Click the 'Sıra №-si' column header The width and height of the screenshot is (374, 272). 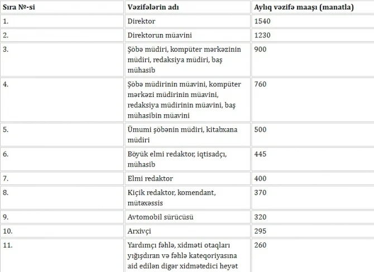click(19, 7)
